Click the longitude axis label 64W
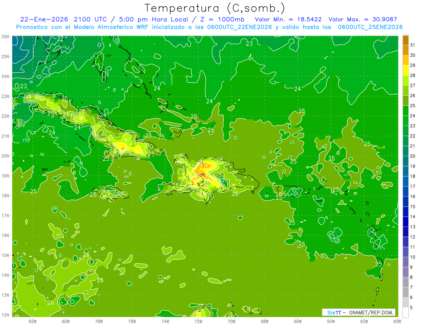 pos(331,321)
